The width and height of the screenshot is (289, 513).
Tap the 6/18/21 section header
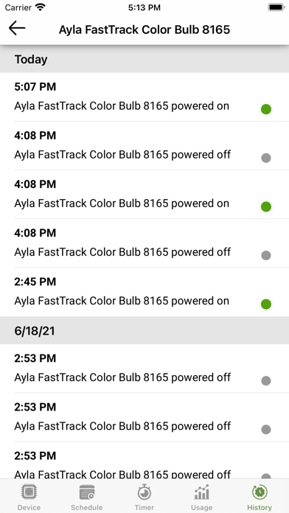click(x=144, y=330)
